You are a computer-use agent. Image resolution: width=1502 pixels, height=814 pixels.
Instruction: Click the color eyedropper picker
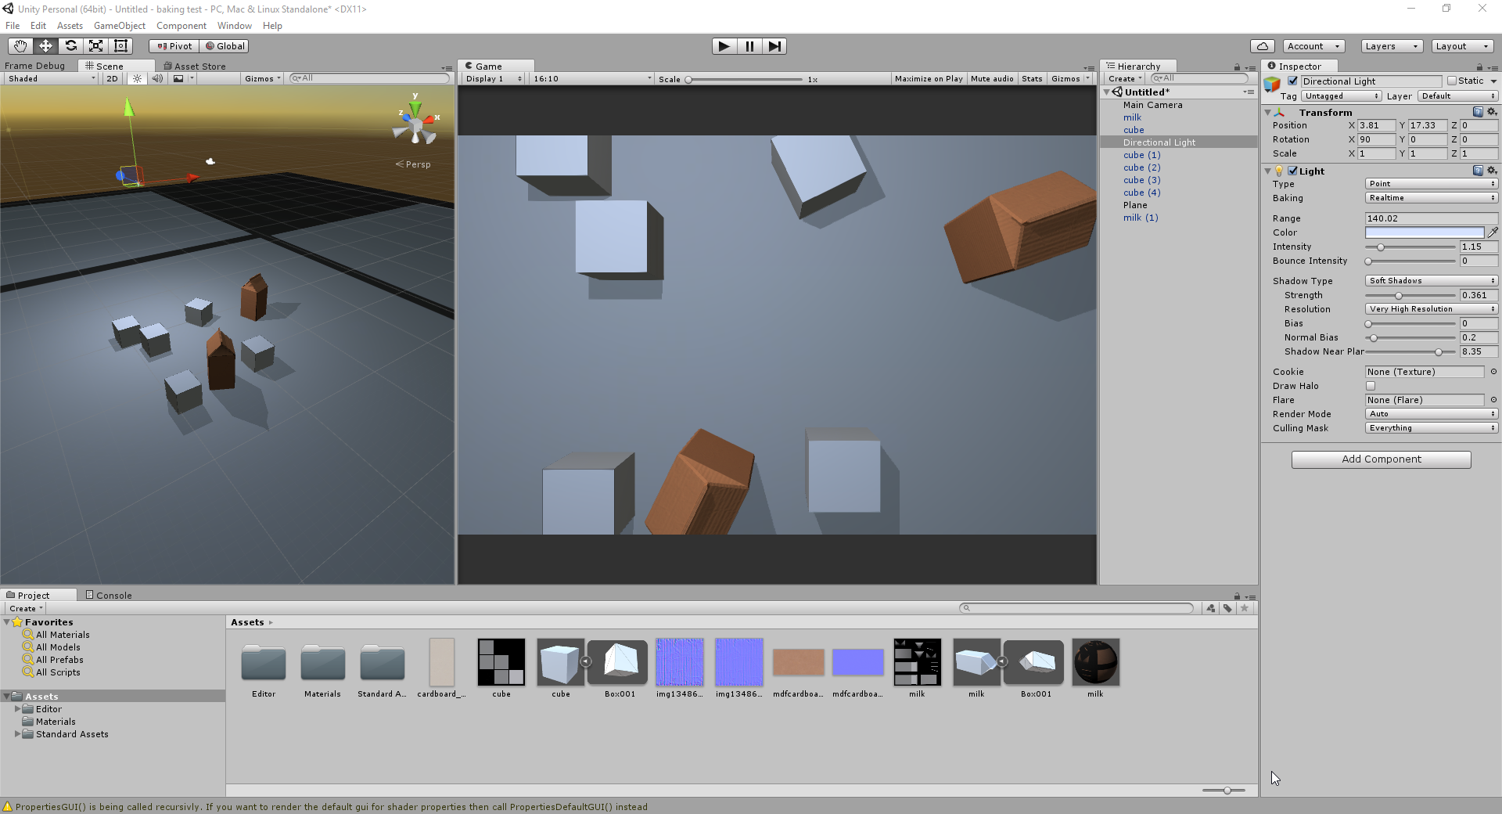(1493, 232)
